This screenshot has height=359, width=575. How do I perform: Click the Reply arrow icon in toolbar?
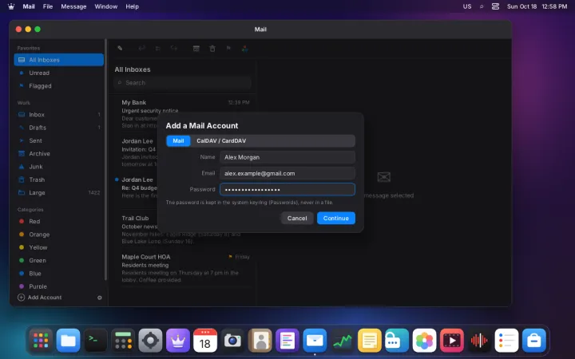click(x=141, y=49)
